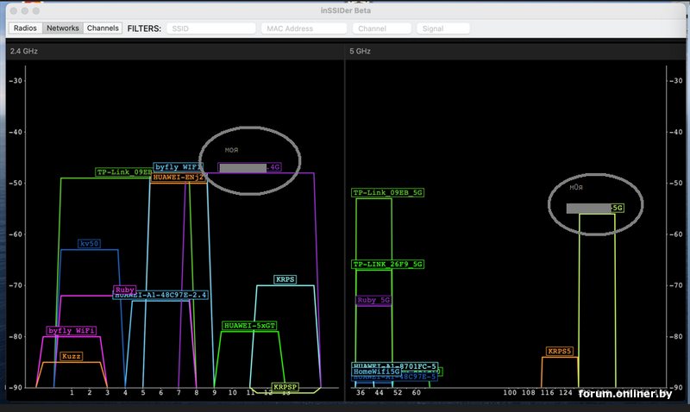Select the orange Kuzz network label
Viewport: 690px width, 412px height.
pyautogui.click(x=72, y=356)
